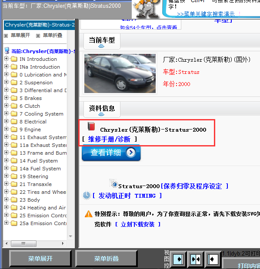Click the view control left-arrow icon

point(213,259)
